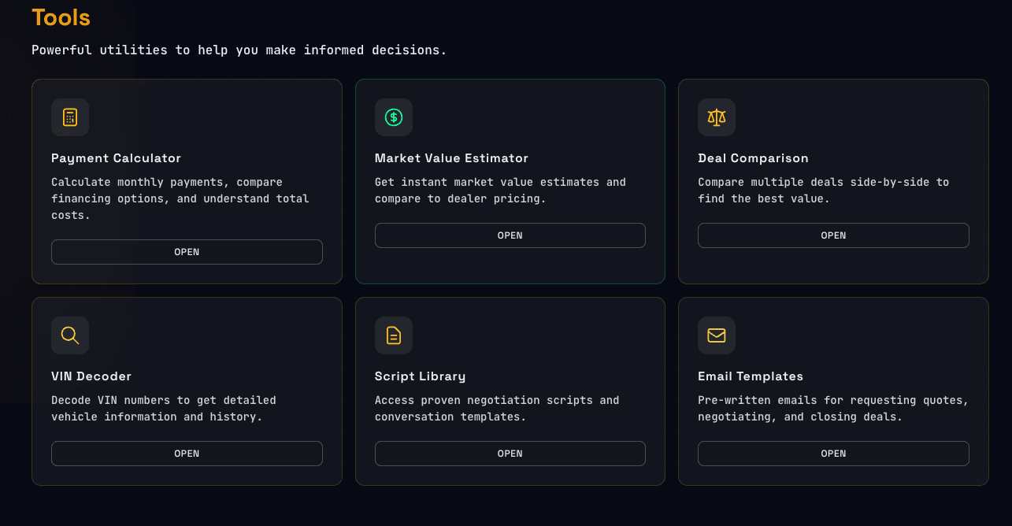Open the VIN Decoder tool
This screenshot has width=1012, height=526.
point(187,453)
